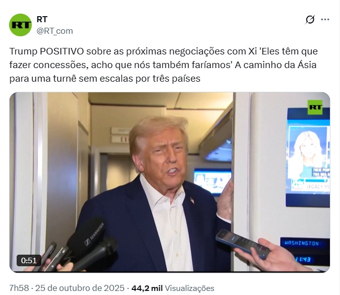Click the 11:43 clock readout in video

[303, 260]
